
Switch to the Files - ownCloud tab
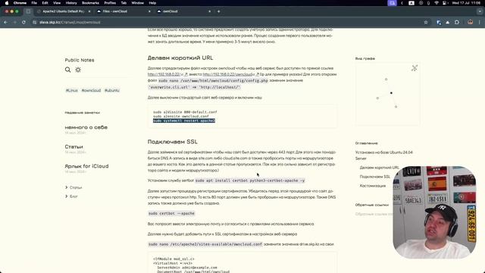point(124,11)
